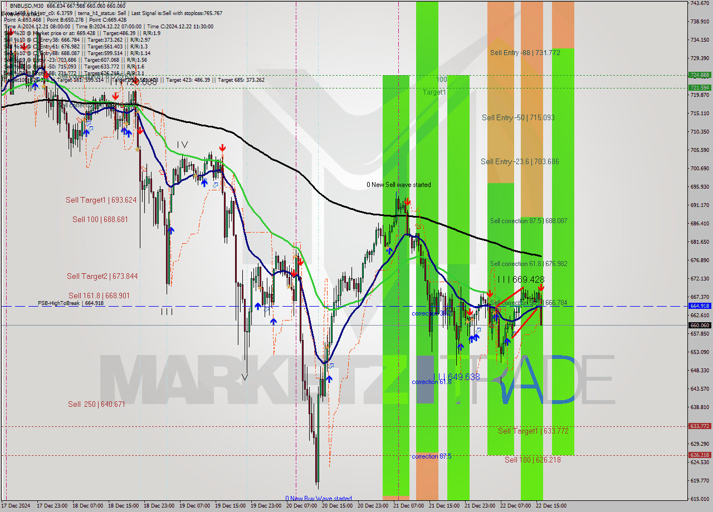This screenshot has width=713, height=512.
Task: Select the '| | | 669.428' wave label
Action: coord(521,279)
